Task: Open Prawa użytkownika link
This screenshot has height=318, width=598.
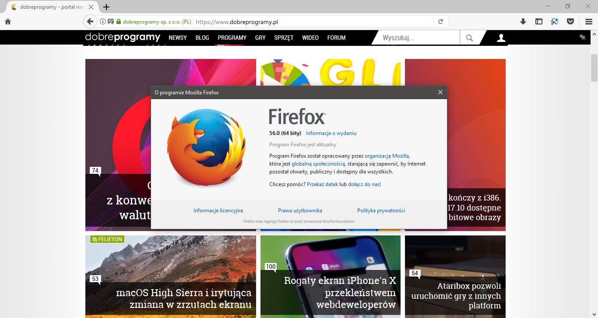Action: point(300,211)
